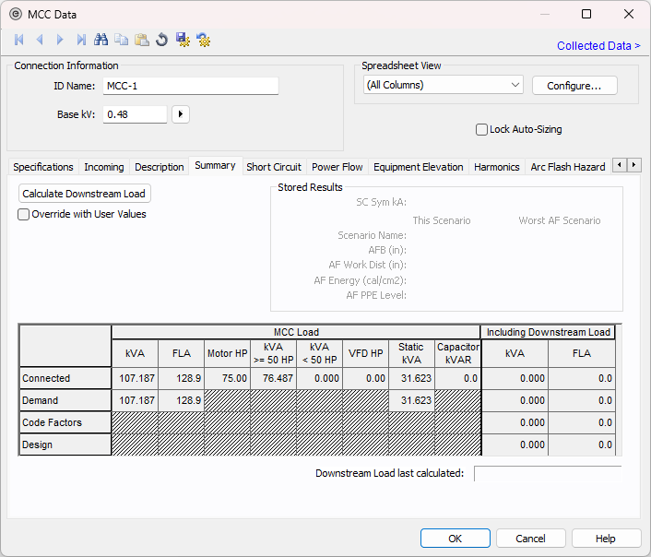Open the Short Circuit tab

pos(274,167)
